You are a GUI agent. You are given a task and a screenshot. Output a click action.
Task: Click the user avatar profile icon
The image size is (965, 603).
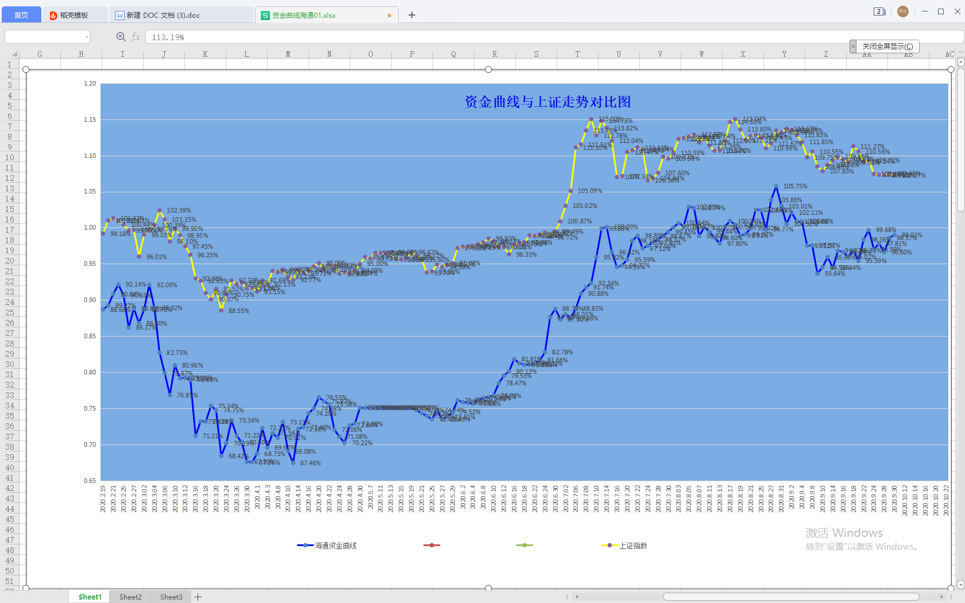click(x=902, y=11)
